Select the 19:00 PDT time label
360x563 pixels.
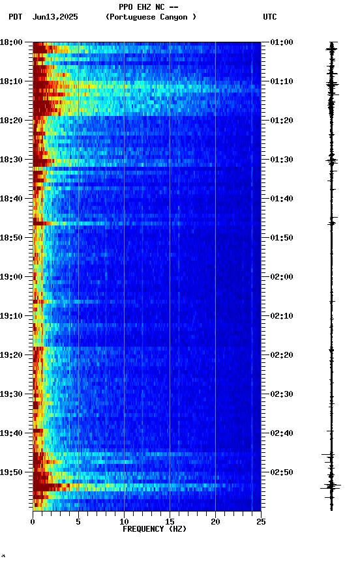click(x=11, y=277)
